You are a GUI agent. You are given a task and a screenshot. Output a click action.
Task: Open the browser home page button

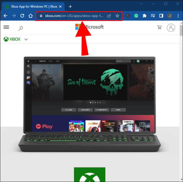(x=31, y=16)
